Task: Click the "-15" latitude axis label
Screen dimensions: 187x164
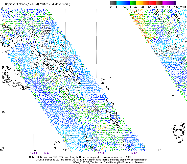Action: (x=3, y=112)
